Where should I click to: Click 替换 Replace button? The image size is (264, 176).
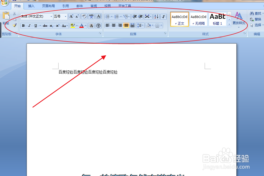coord(256,19)
